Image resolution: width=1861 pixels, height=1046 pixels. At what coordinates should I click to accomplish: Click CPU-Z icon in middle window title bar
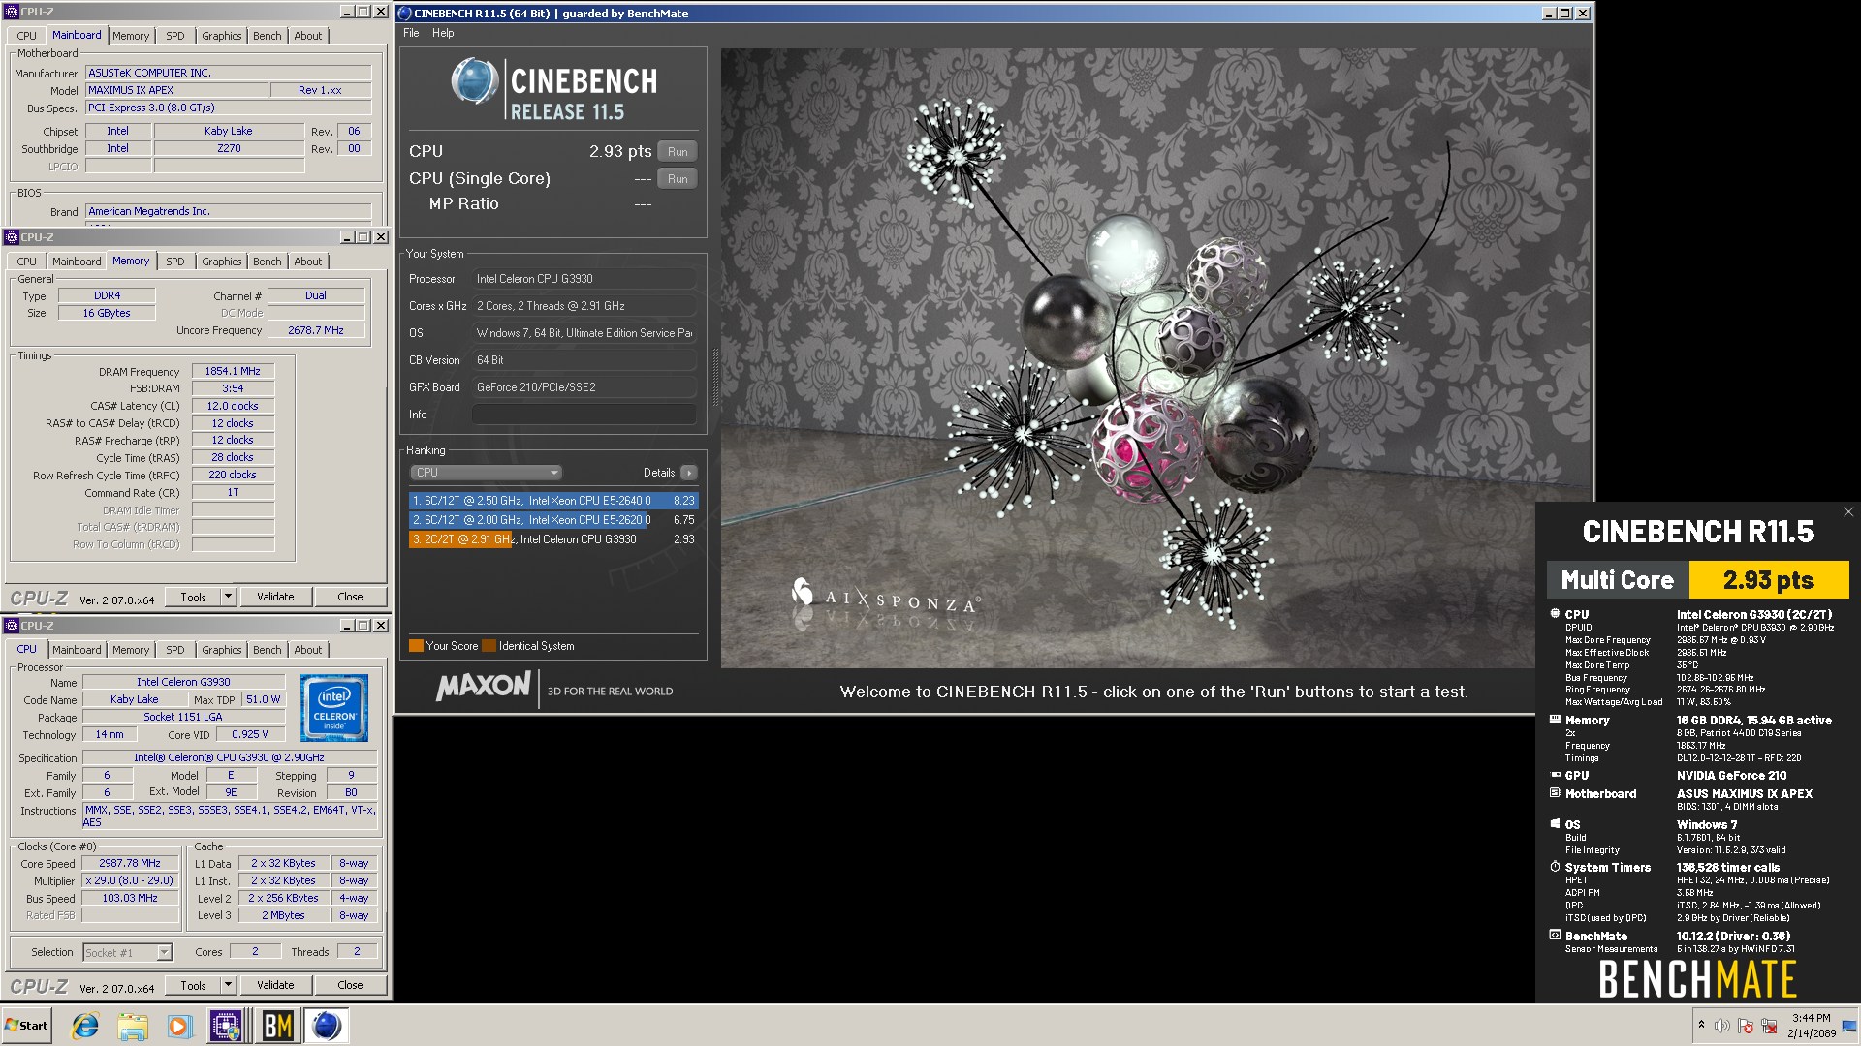pos(12,237)
